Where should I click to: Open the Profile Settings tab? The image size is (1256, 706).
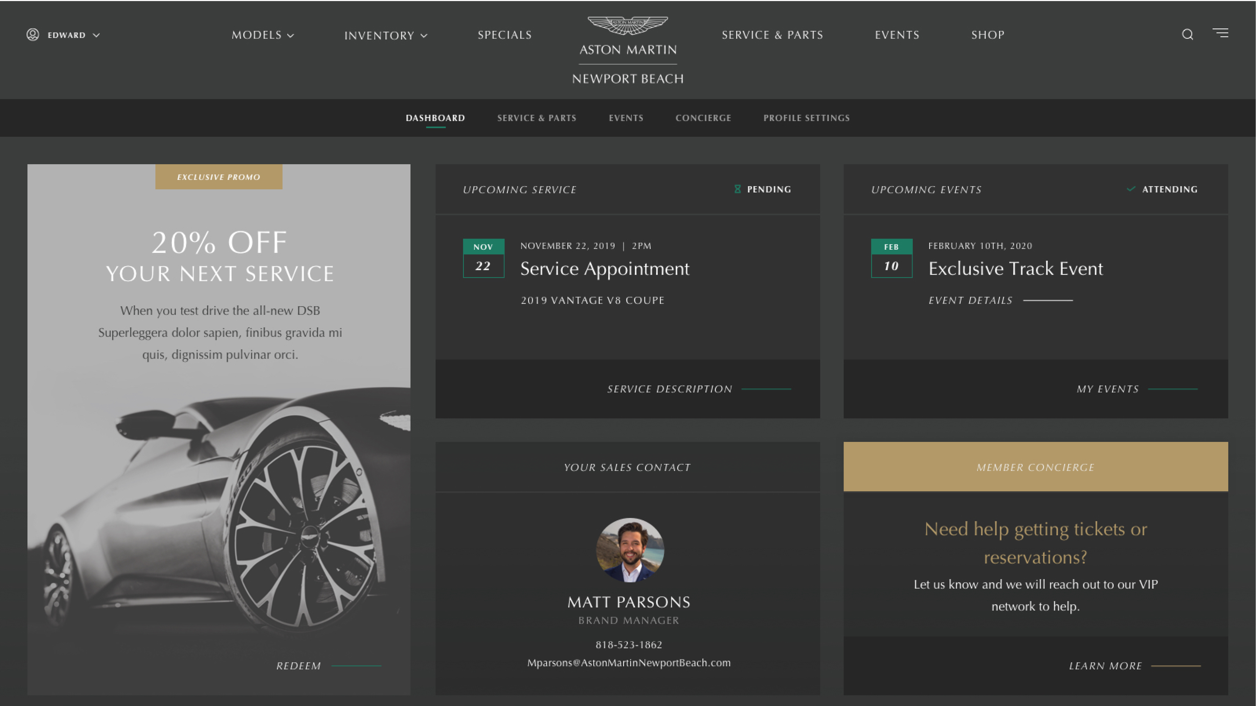807,118
